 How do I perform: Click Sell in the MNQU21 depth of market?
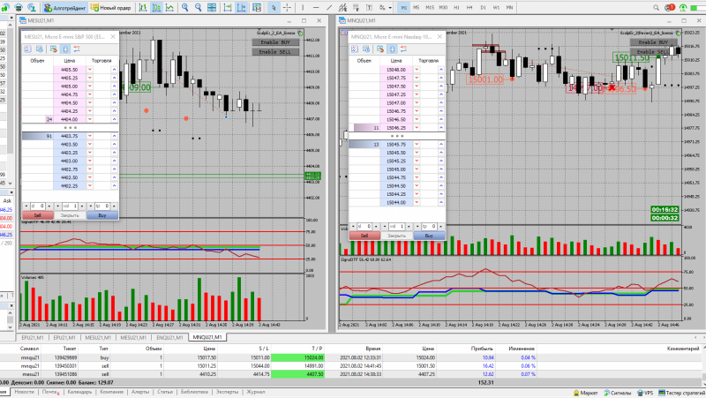pos(364,236)
